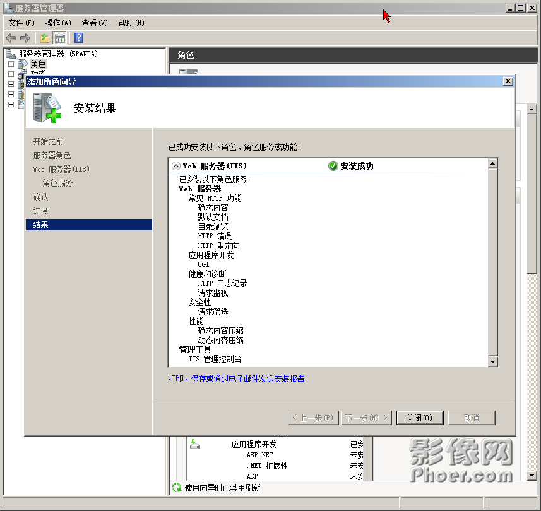Click the 动态内容压缩 entry

(x=221, y=340)
